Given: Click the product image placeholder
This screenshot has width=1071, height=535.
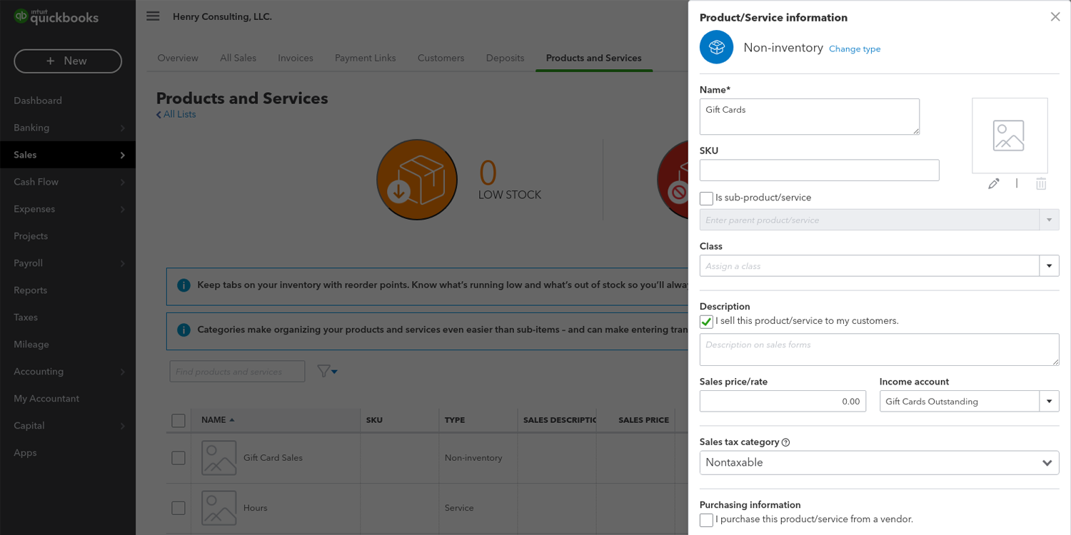Looking at the screenshot, I should (1009, 136).
